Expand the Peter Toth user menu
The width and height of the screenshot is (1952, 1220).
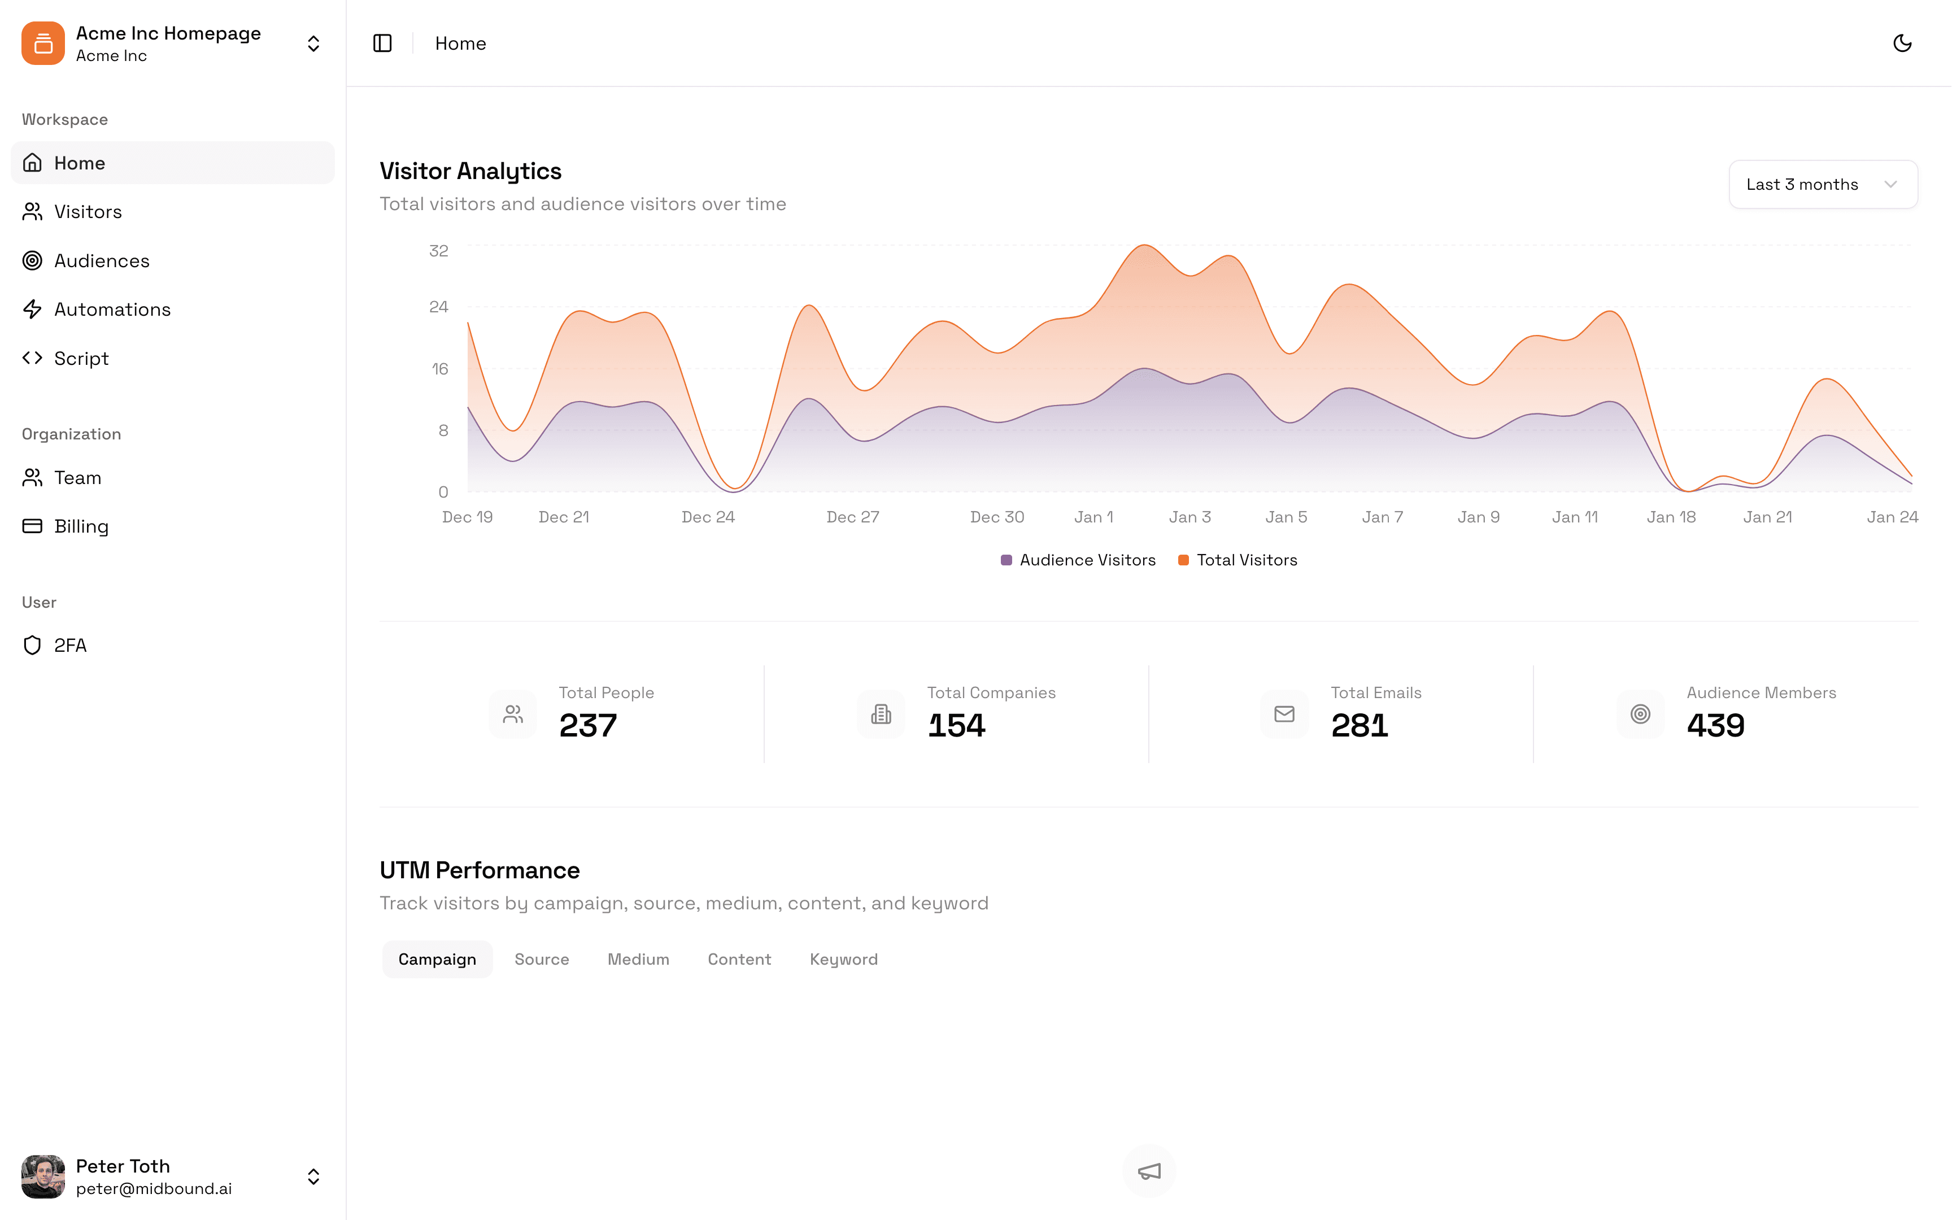(313, 1177)
